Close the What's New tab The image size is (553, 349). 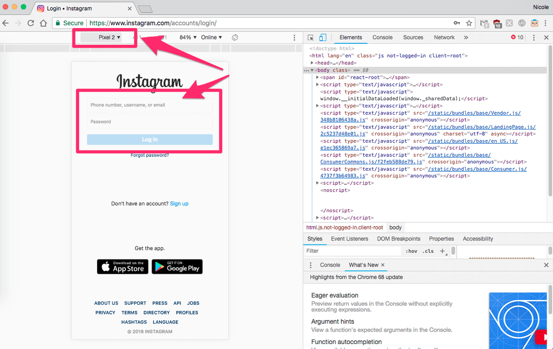382,265
